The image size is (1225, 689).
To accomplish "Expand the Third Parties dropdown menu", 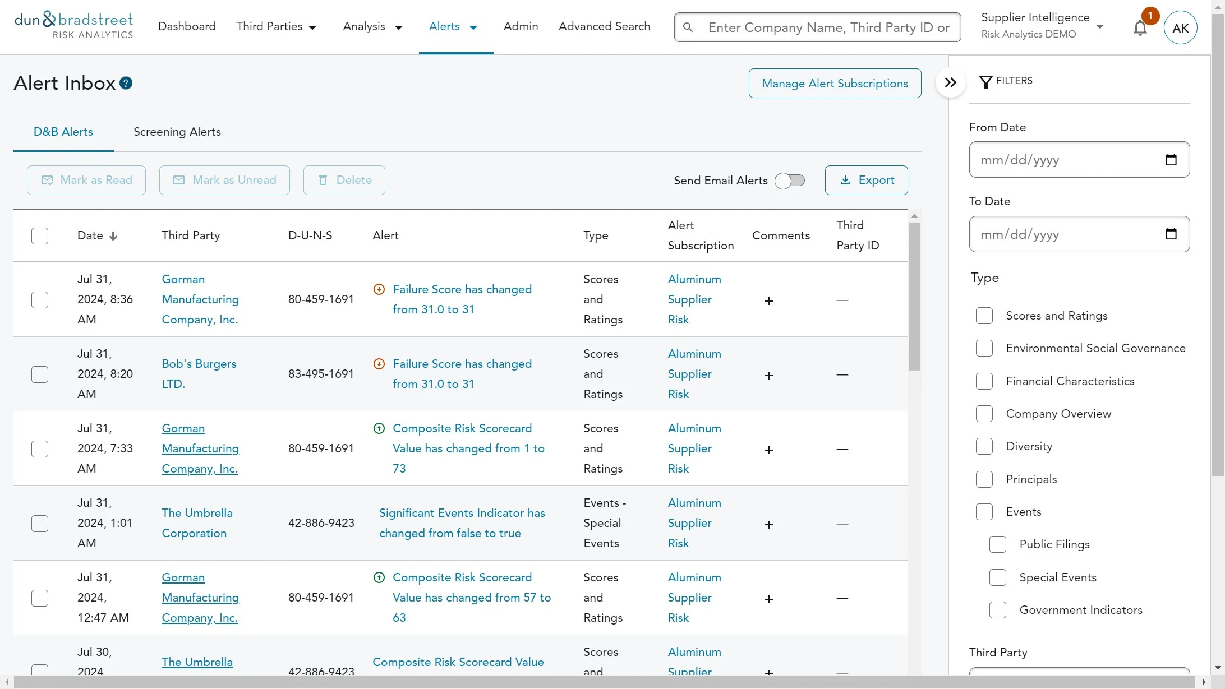I will point(277,26).
